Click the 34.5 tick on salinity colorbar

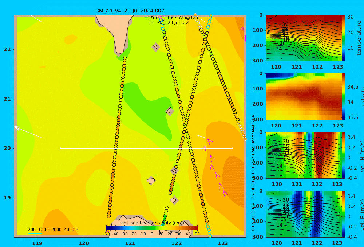coord(353,87)
